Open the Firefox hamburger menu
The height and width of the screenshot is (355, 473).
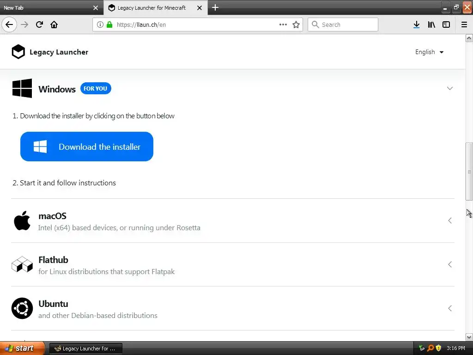pyautogui.click(x=464, y=24)
